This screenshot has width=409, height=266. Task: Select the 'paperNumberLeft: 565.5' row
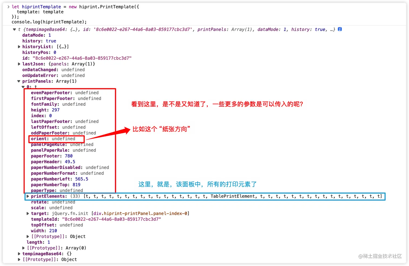pos(60,179)
